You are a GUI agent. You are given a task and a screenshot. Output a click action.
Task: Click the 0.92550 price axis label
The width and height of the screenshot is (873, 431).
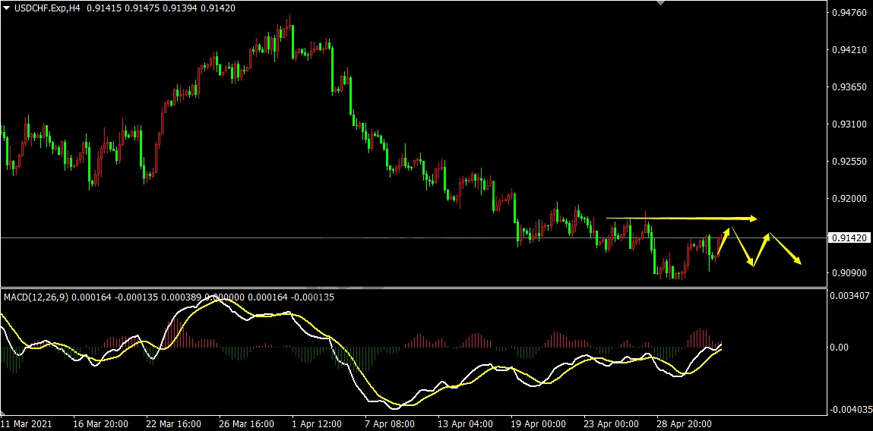point(850,162)
